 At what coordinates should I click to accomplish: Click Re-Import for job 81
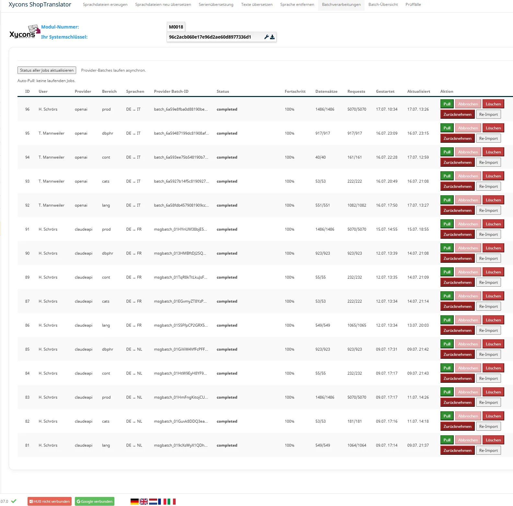point(488,451)
